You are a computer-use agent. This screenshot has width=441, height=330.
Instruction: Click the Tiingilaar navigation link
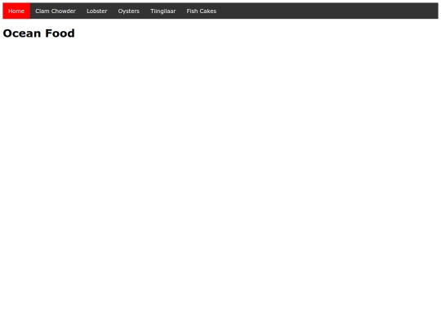tap(163, 11)
